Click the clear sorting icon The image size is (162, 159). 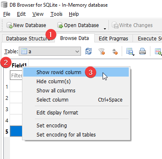point(115,52)
